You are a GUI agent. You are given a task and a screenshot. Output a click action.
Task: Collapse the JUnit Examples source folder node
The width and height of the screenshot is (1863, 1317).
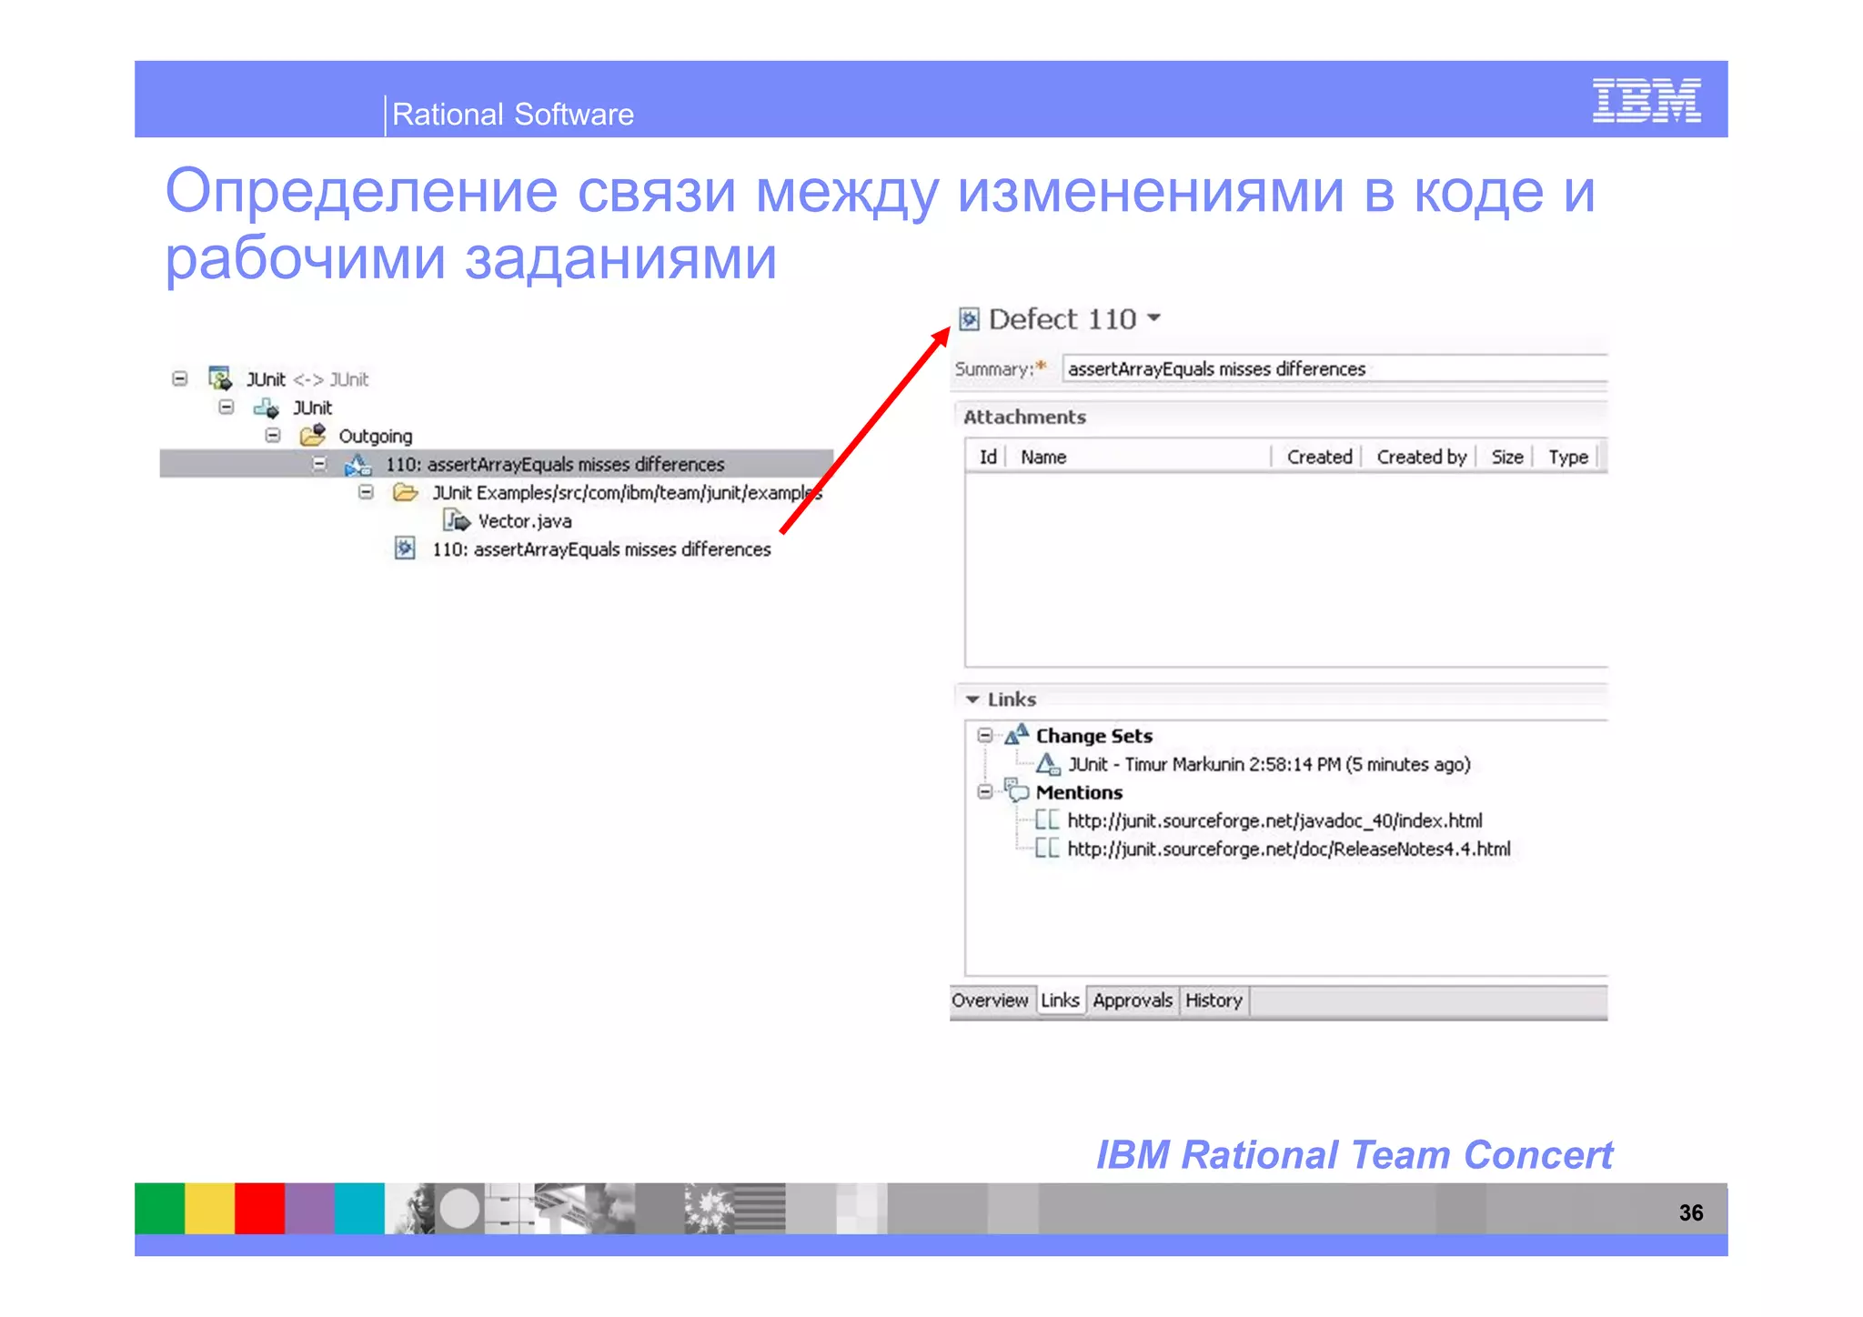coord(366,492)
